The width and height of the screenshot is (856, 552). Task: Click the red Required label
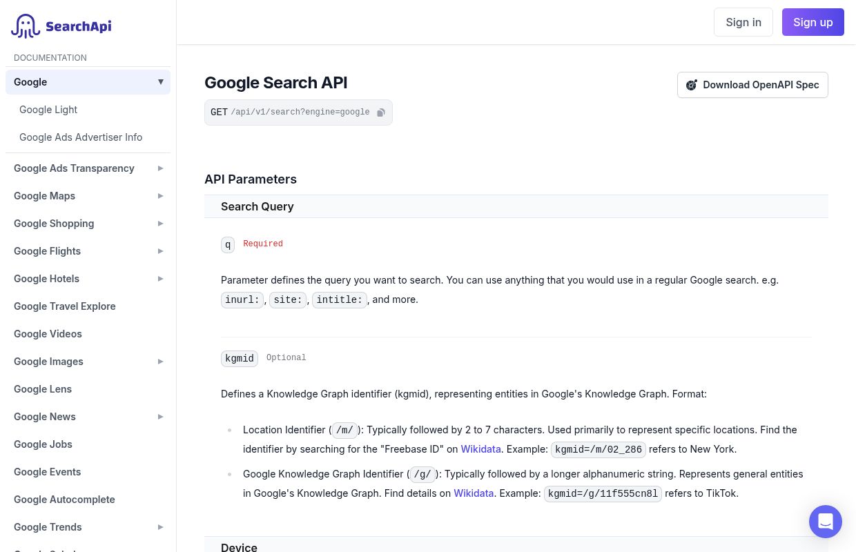pyautogui.click(x=263, y=244)
